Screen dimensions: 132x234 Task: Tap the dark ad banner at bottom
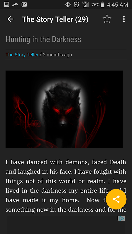(x=66, y=225)
